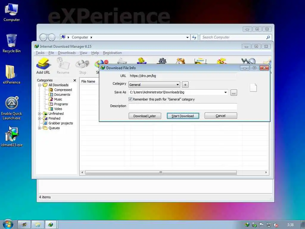Click the Search Computer box in Explorer

click(234, 37)
